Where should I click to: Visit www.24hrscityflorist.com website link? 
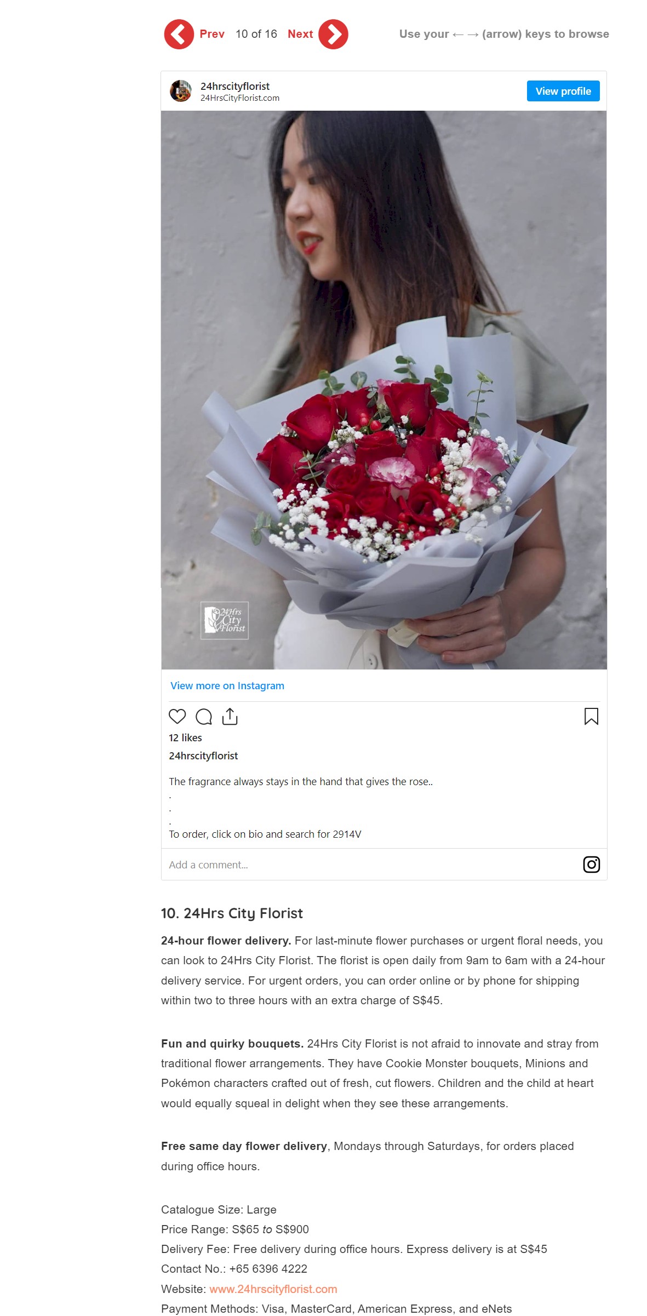pos(273,1289)
